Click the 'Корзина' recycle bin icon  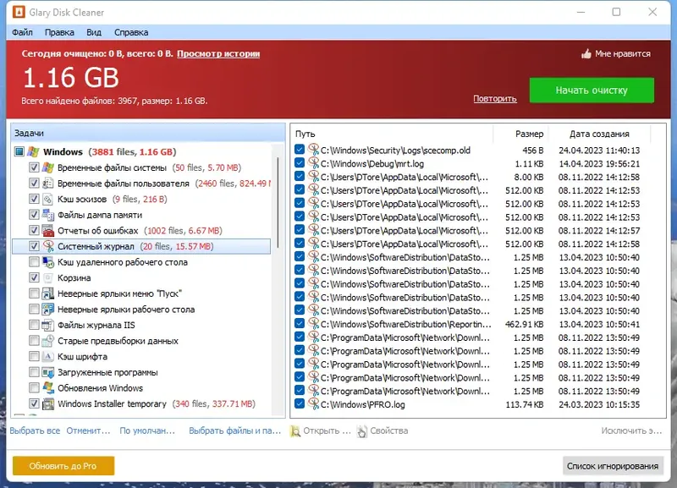click(x=48, y=278)
